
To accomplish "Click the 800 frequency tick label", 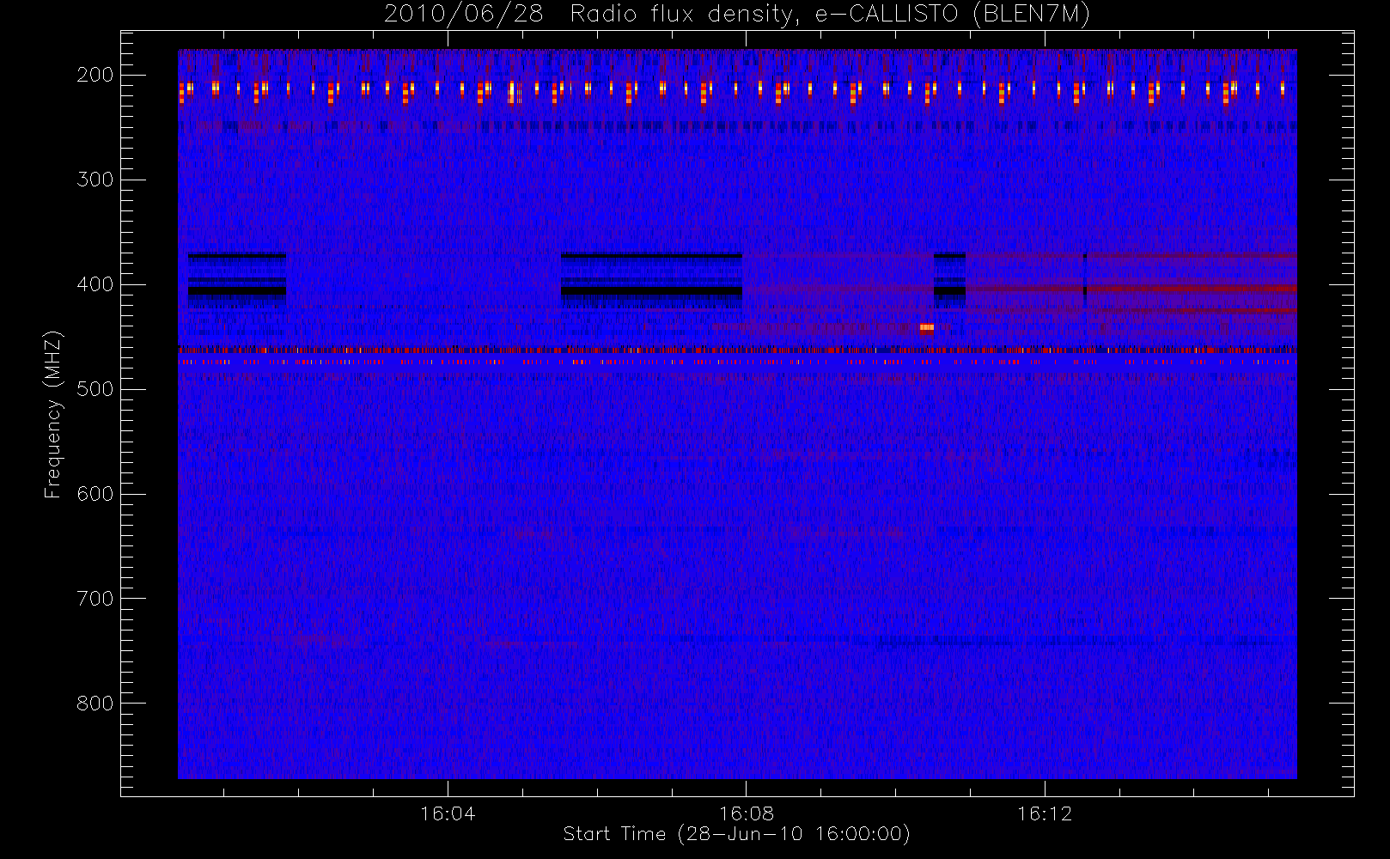I will click(94, 704).
